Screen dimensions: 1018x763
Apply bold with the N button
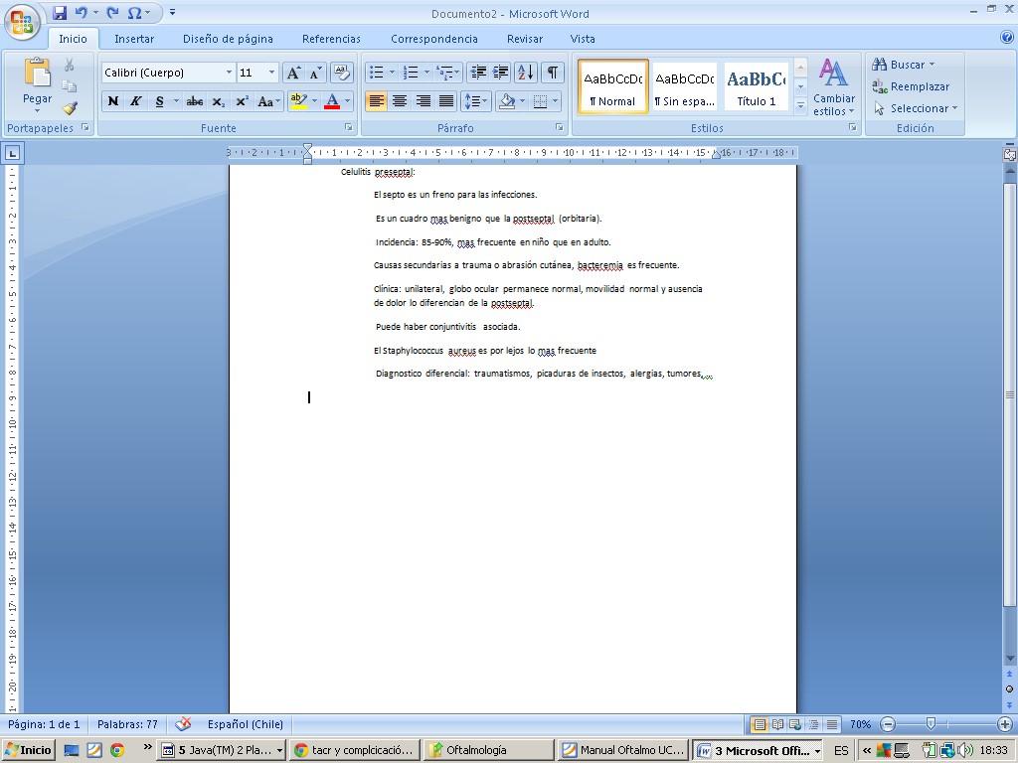click(113, 101)
